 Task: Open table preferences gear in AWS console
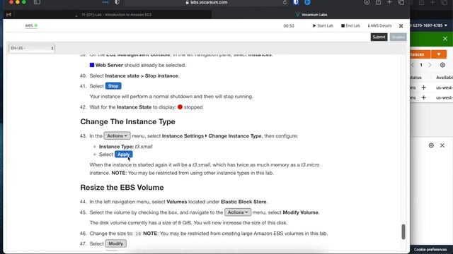pyautogui.click(x=442, y=65)
